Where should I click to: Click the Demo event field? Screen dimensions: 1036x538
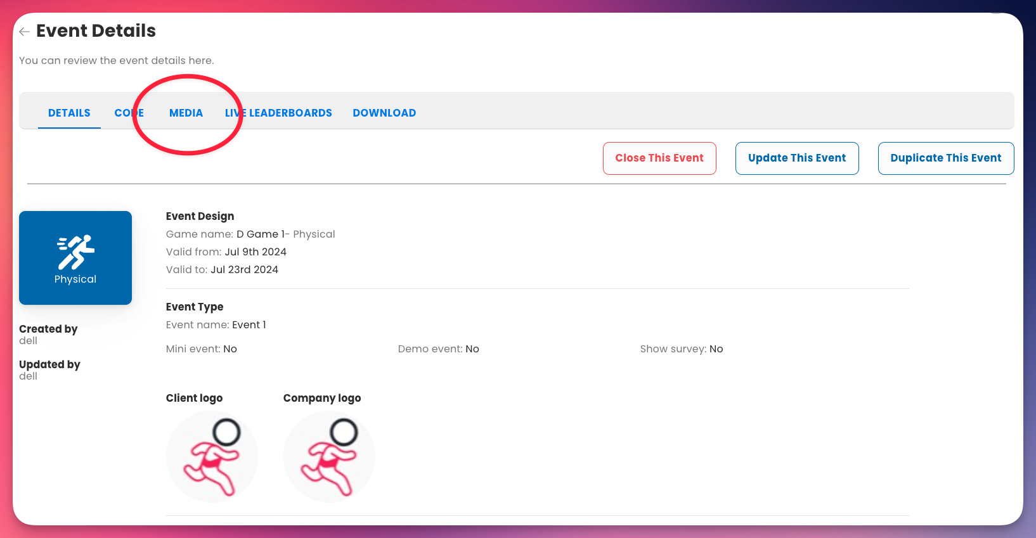[x=438, y=349]
